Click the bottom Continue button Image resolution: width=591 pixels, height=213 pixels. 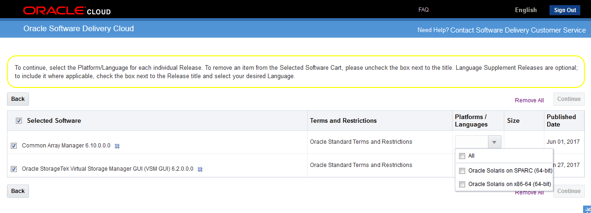point(569,191)
